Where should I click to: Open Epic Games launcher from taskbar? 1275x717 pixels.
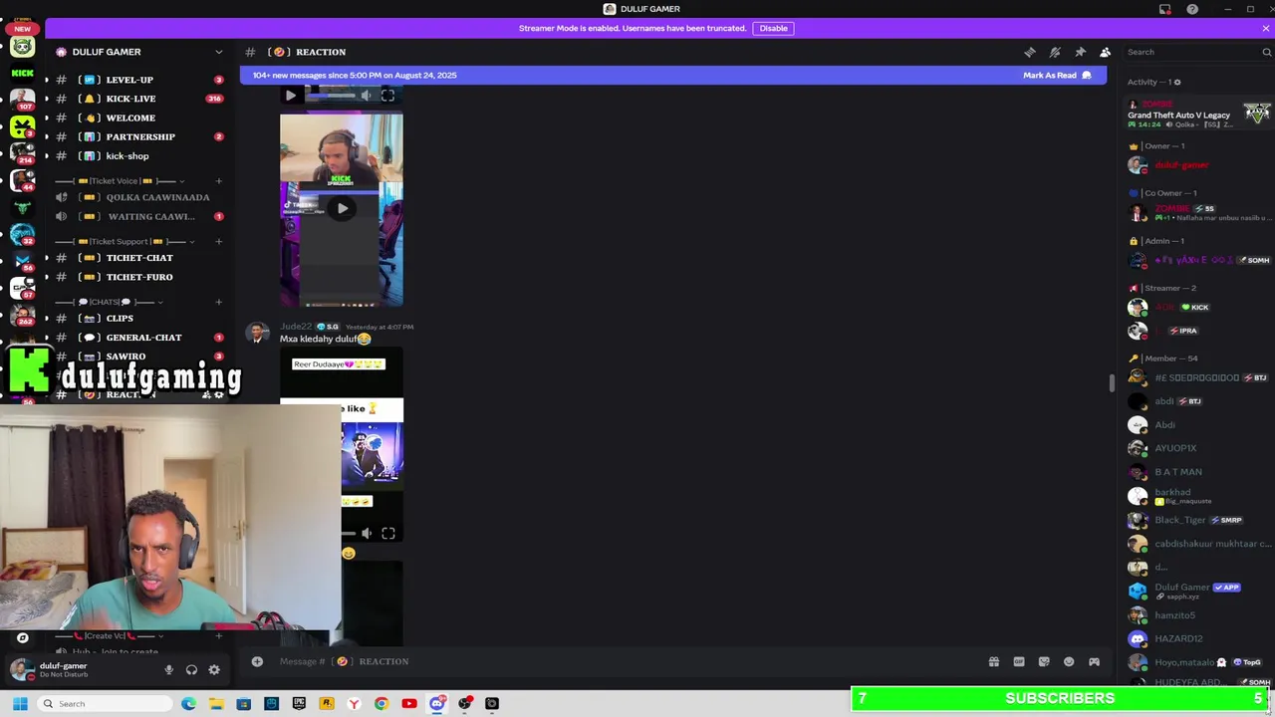(299, 704)
